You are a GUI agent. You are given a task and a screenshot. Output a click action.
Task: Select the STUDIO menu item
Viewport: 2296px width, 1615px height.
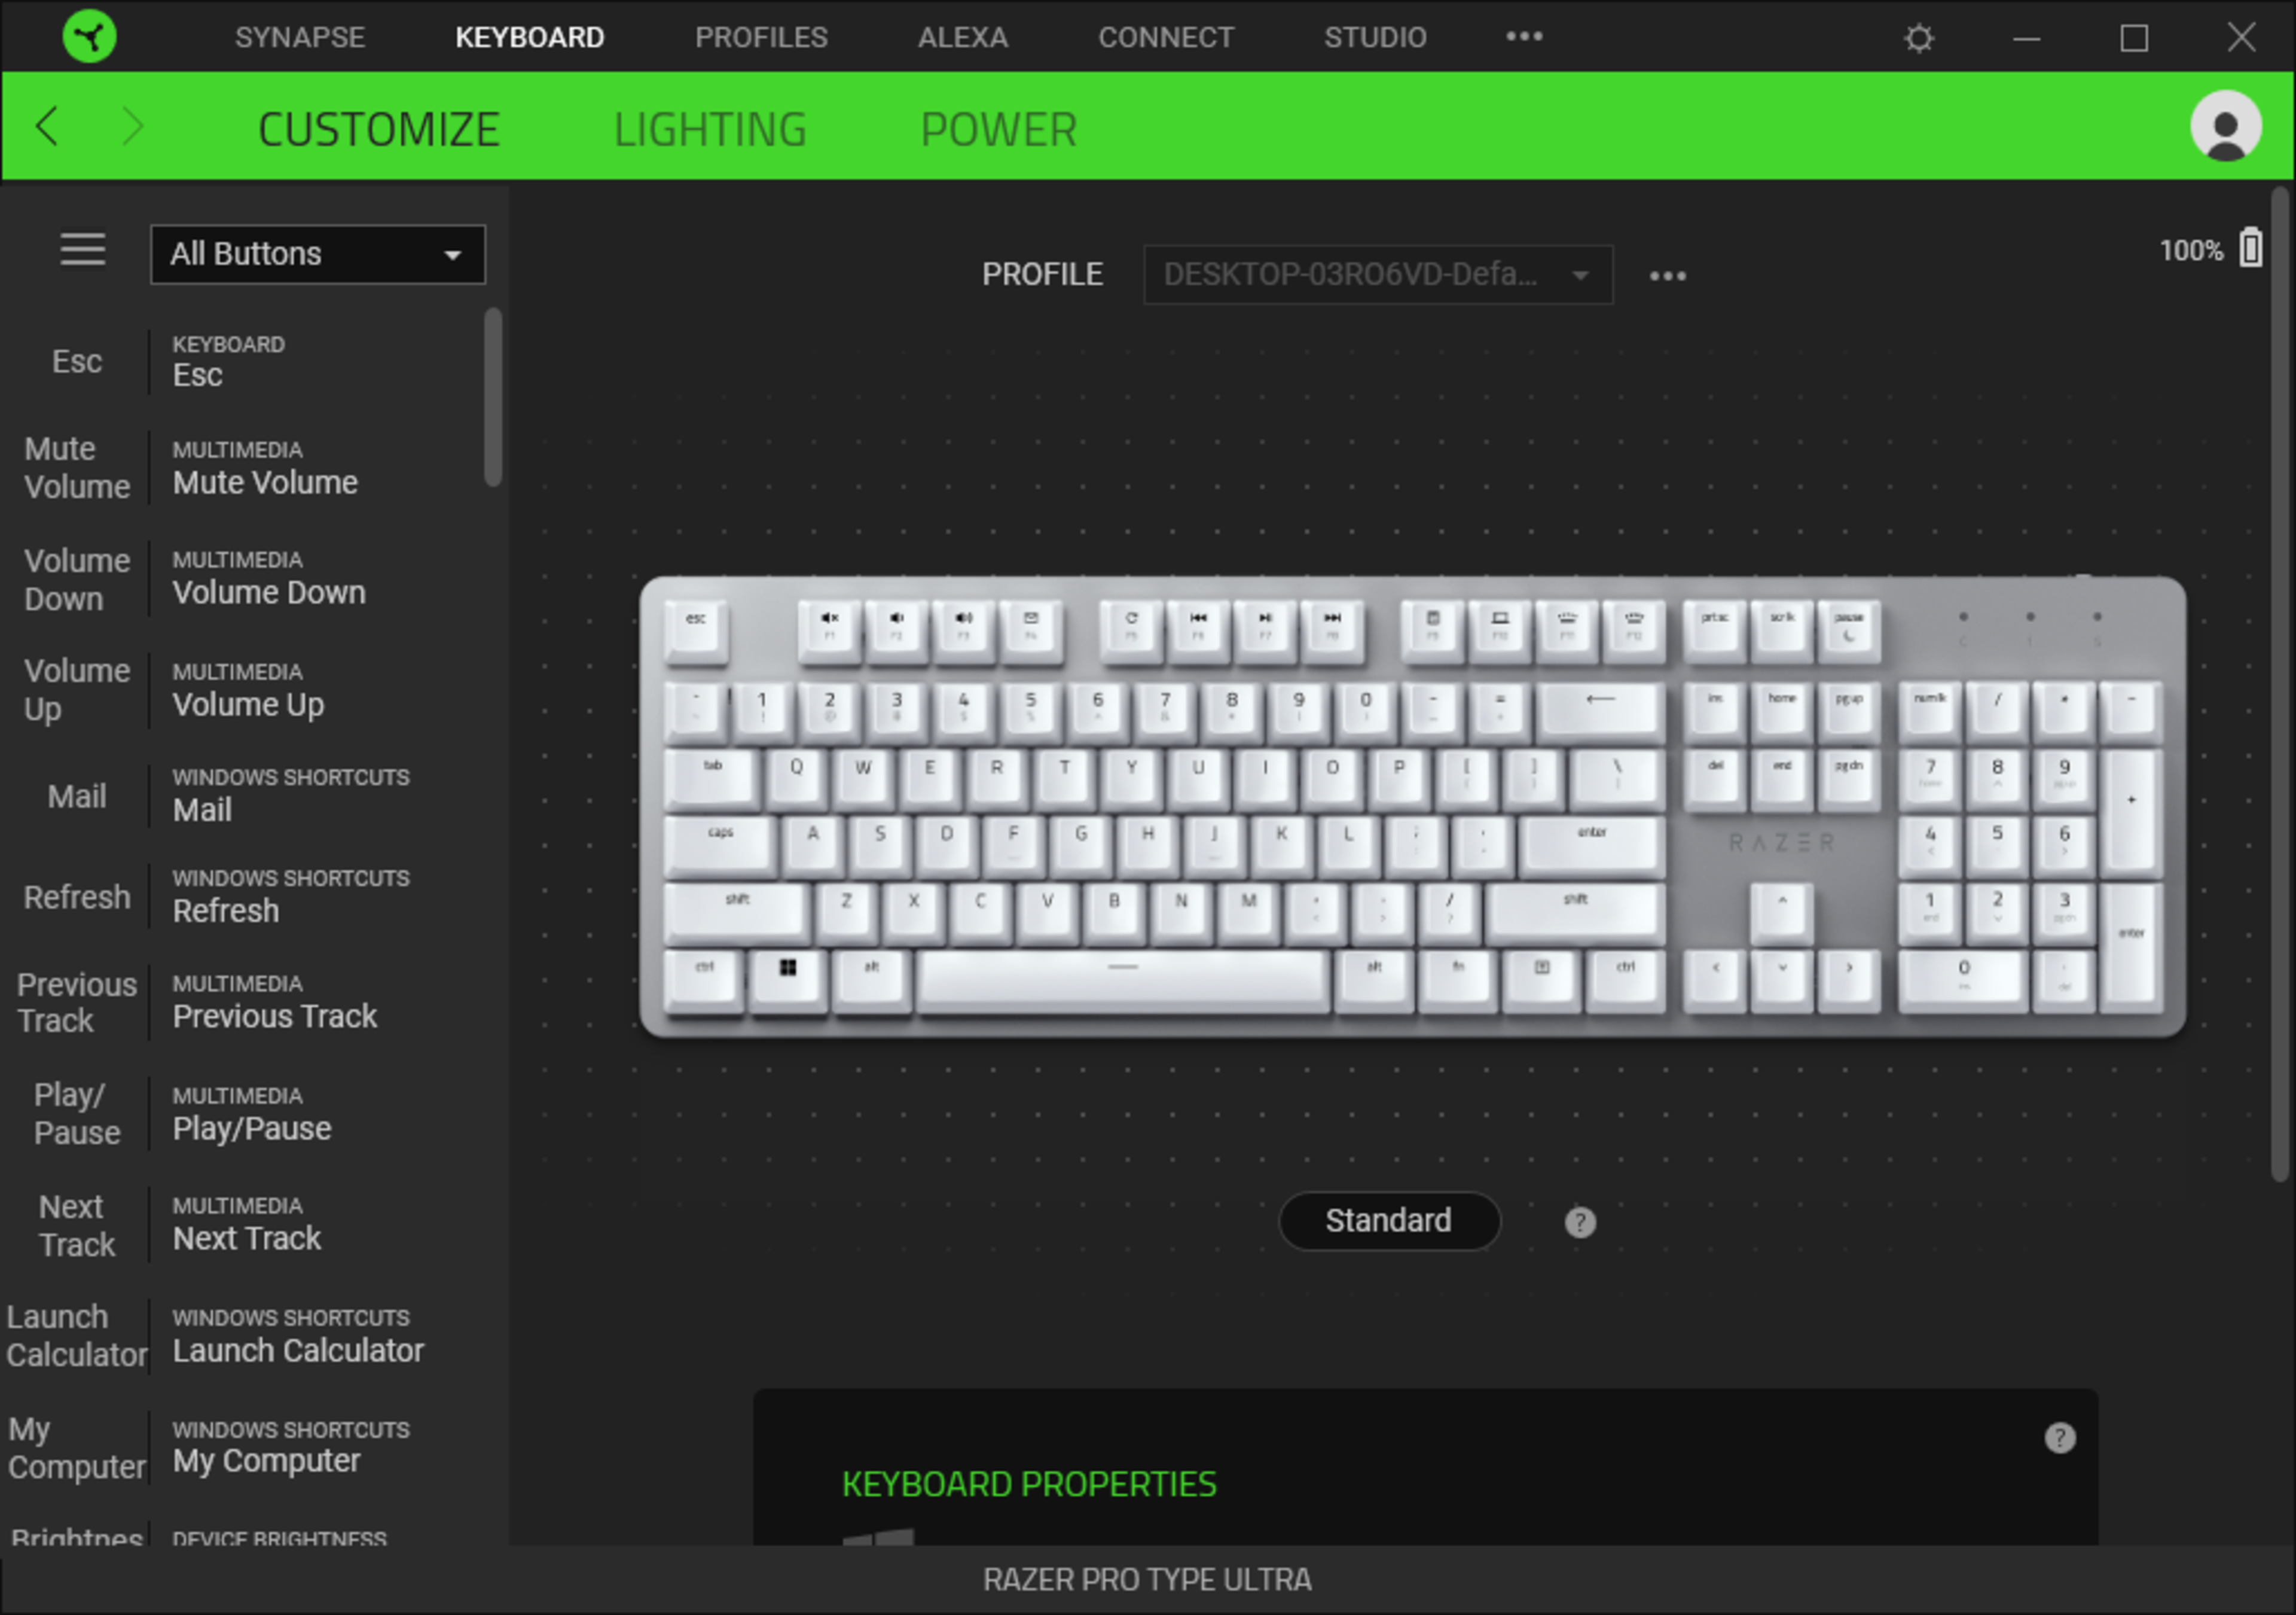(x=1374, y=37)
